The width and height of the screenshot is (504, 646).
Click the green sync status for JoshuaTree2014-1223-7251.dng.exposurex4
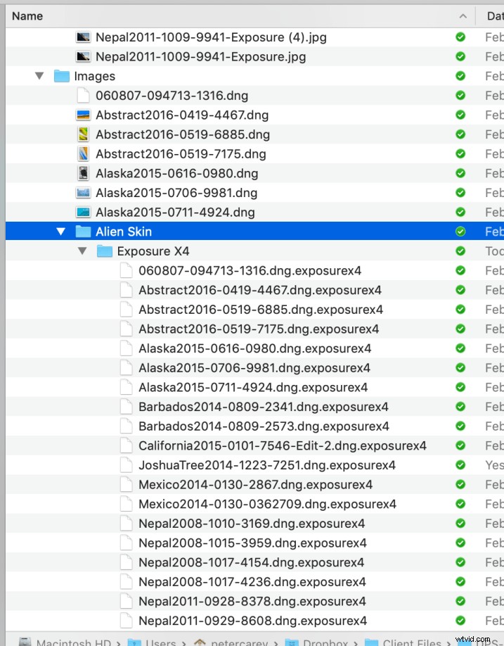[x=460, y=465]
